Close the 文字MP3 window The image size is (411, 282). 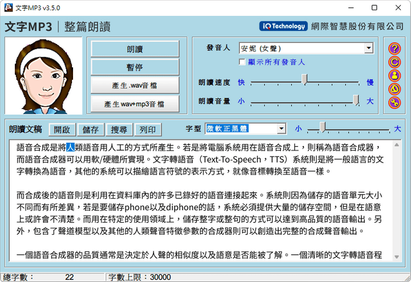point(398,7)
